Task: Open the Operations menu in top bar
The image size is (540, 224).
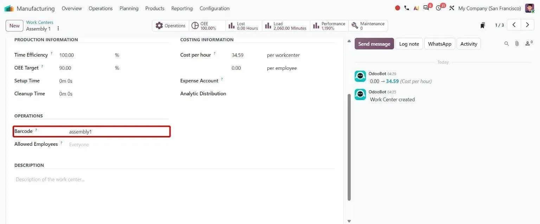Action: click(x=101, y=8)
